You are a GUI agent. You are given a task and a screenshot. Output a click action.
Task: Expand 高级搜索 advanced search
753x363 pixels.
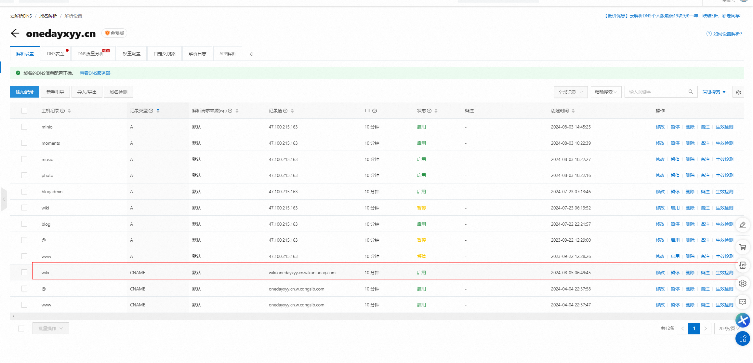[x=714, y=92]
